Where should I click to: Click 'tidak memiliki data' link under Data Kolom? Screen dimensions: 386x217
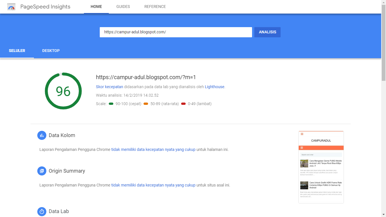(153, 149)
